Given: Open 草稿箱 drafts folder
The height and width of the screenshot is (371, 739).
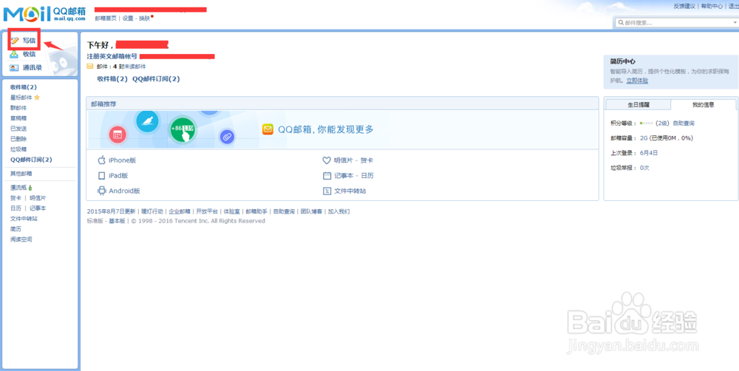Looking at the screenshot, I should point(18,118).
